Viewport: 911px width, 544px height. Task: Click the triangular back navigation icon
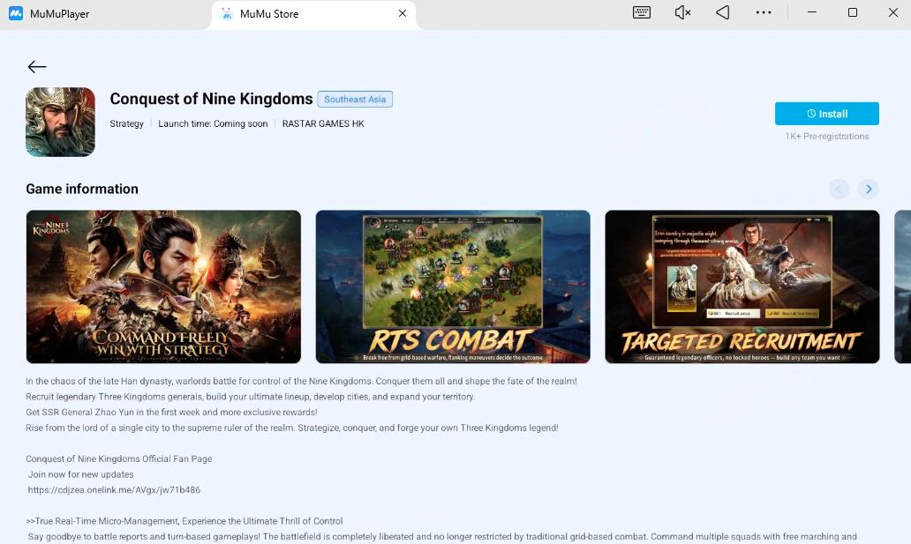[x=722, y=12]
